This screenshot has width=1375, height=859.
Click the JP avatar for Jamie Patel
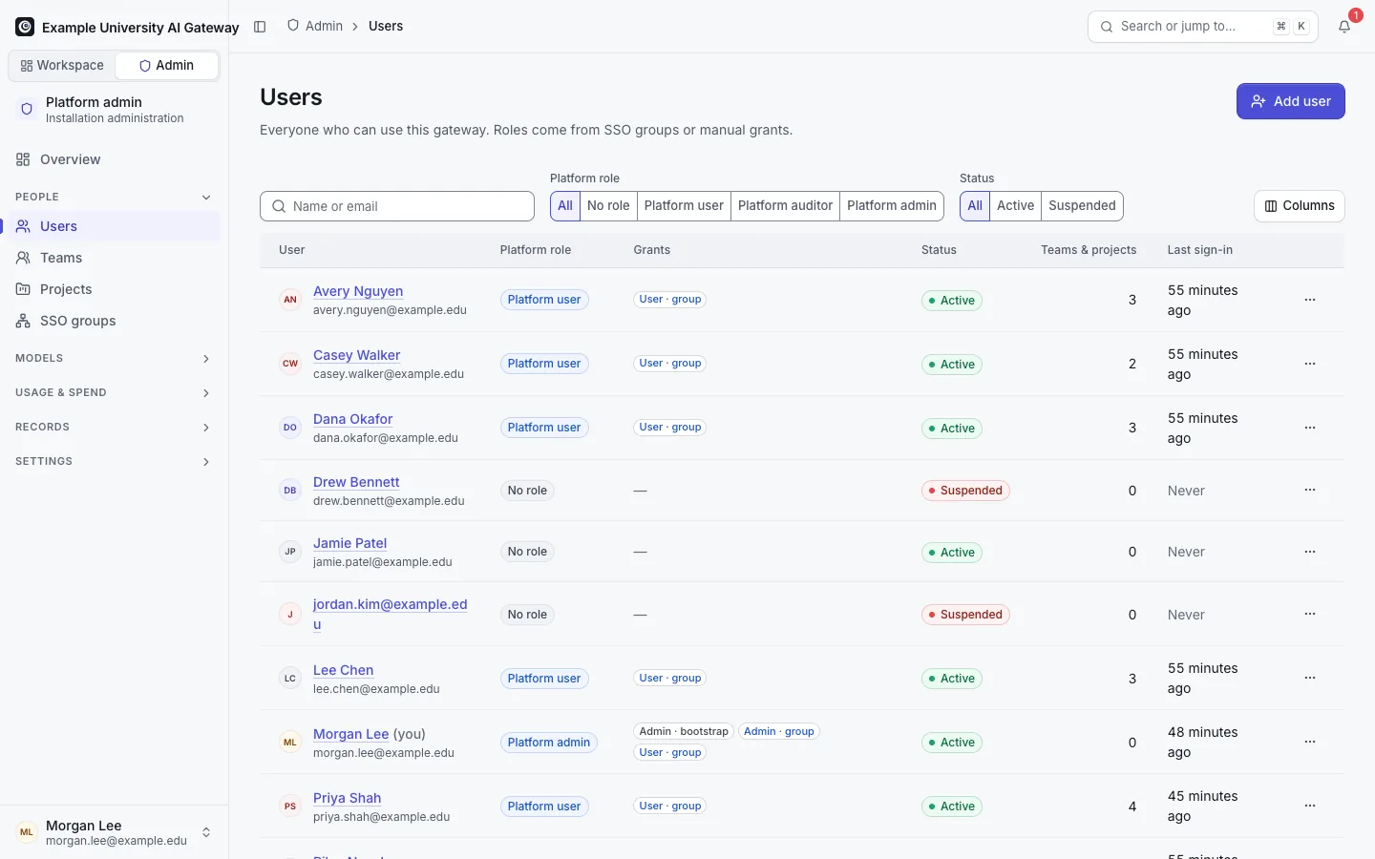[x=290, y=552]
